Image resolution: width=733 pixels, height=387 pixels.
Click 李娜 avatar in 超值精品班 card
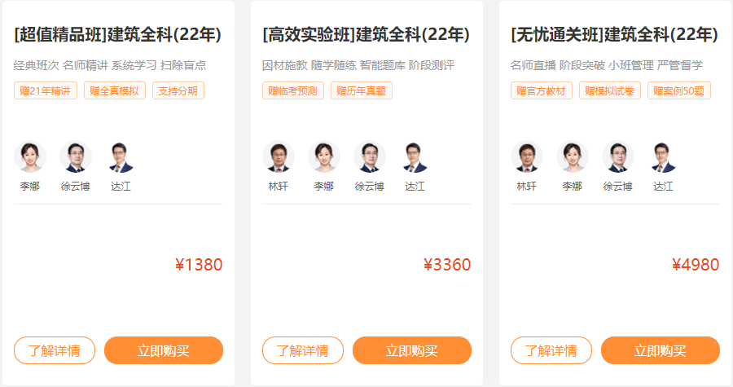(30, 156)
